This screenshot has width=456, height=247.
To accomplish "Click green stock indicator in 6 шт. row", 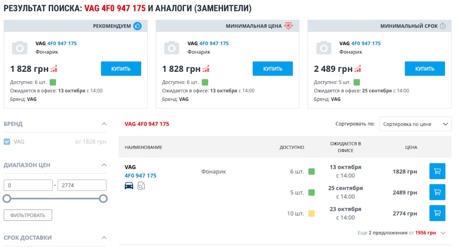I will (x=312, y=171).
